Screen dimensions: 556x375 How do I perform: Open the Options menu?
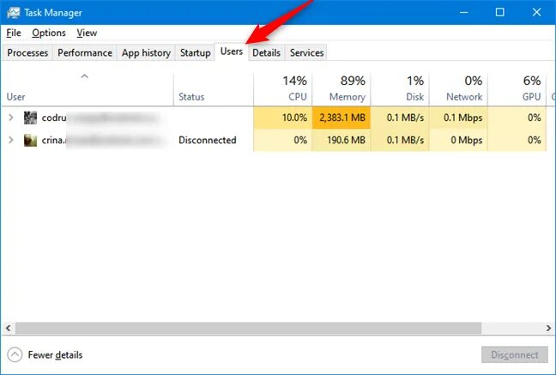(x=49, y=33)
